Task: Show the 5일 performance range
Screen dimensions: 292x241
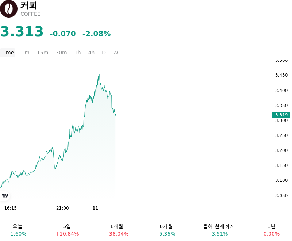Action: 67,230
